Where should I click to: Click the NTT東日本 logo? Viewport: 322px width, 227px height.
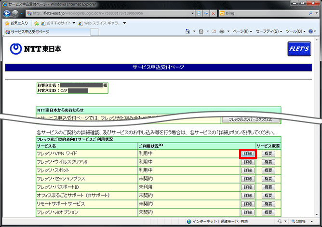(35, 49)
